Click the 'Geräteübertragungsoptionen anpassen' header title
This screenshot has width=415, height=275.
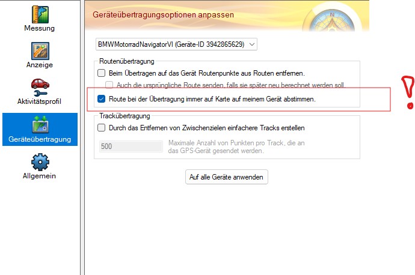click(163, 14)
